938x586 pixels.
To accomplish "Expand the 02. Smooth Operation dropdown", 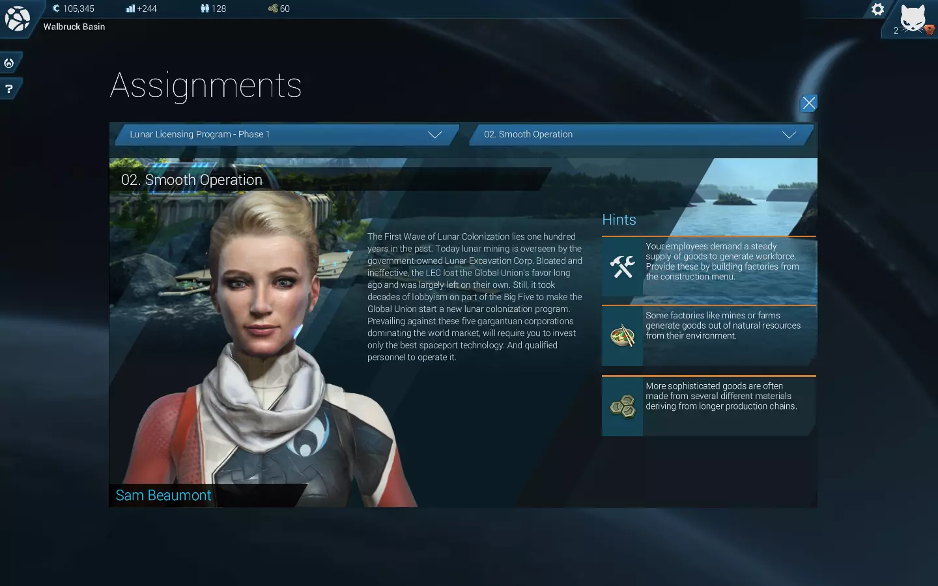I will click(641, 134).
